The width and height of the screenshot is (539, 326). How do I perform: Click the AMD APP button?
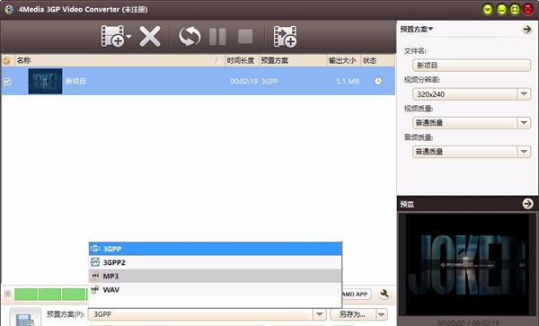(x=356, y=294)
